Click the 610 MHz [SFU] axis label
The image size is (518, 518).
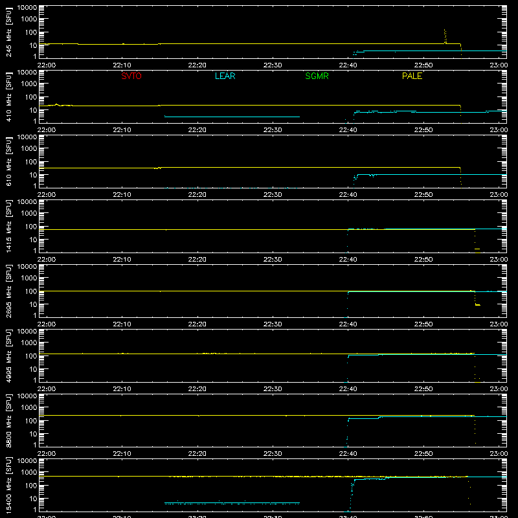click(x=8, y=161)
